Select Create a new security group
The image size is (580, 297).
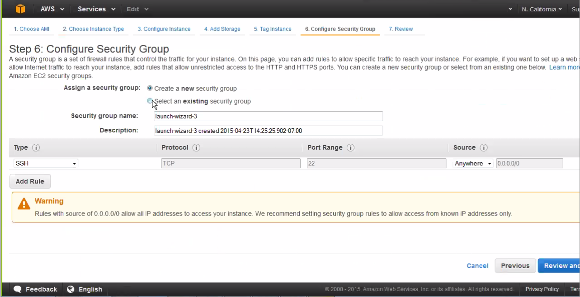pyautogui.click(x=150, y=88)
